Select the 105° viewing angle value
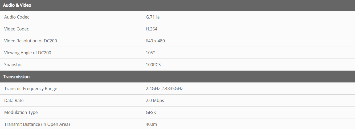Screen dimensions: 355x129 point(150,53)
